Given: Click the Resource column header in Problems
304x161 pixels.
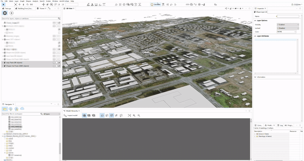Looking at the screenshot, I should 293,131.
